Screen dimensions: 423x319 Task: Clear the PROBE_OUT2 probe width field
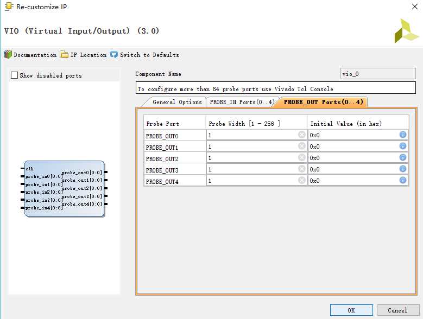click(x=301, y=157)
